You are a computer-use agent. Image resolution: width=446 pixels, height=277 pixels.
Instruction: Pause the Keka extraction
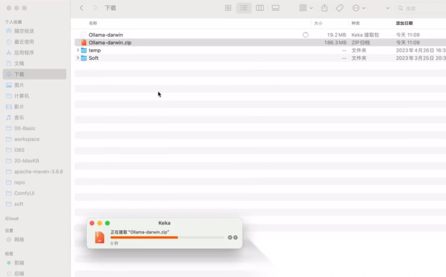[x=230, y=237]
